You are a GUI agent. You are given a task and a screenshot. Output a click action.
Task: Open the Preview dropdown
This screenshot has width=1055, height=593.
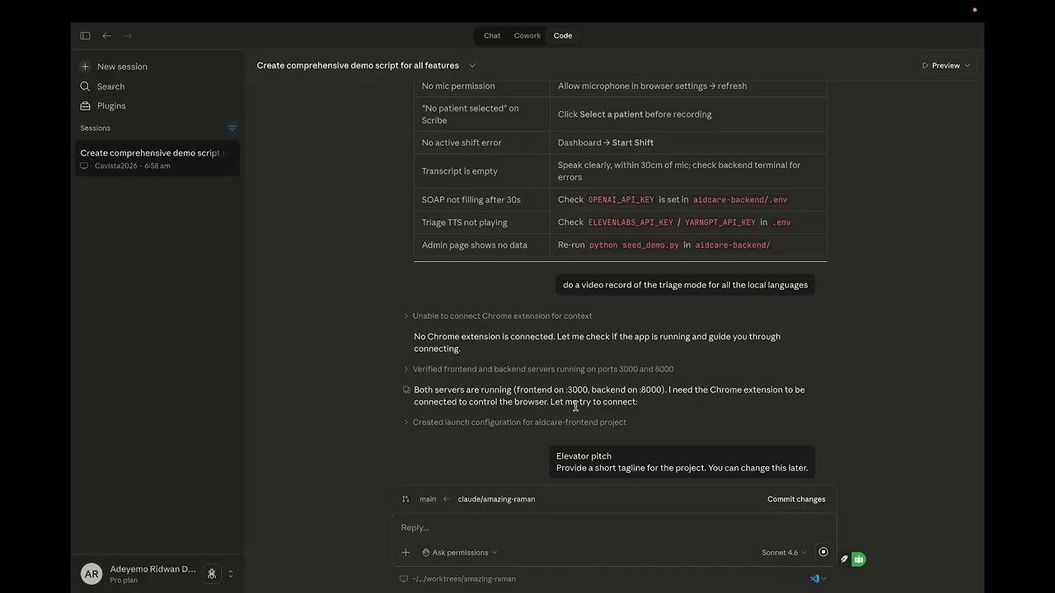tap(945, 66)
